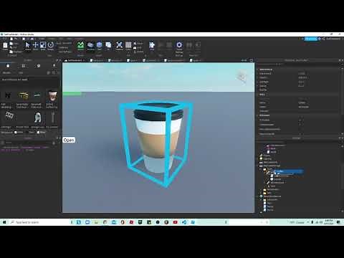The height and width of the screenshot is (258, 344).
Task: Open Visual Studio Code from taskbar
Action: pyautogui.click(x=184, y=222)
